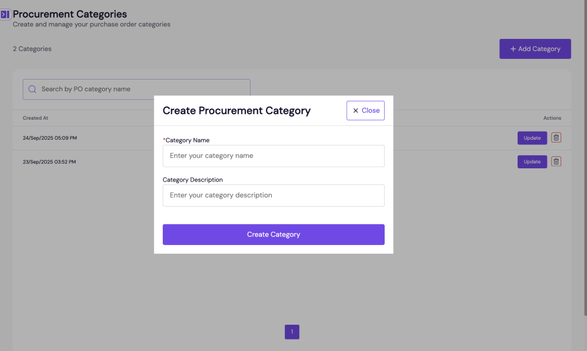Click the magnifier icon in the search bar
The width and height of the screenshot is (587, 351).
tap(32, 89)
